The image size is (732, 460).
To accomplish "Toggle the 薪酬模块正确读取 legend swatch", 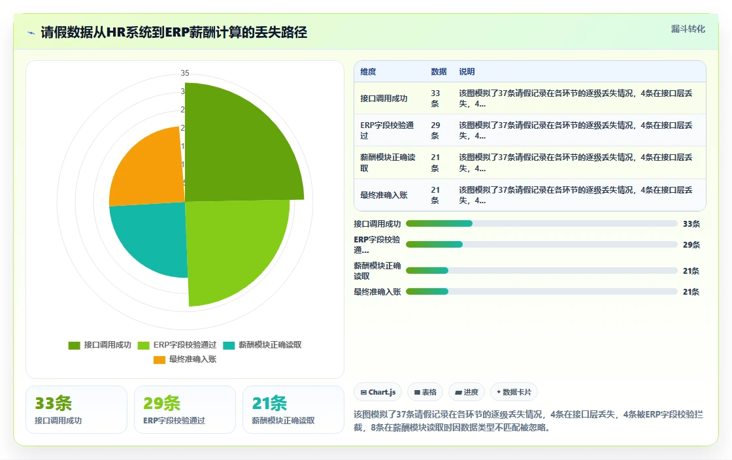I will coord(229,345).
